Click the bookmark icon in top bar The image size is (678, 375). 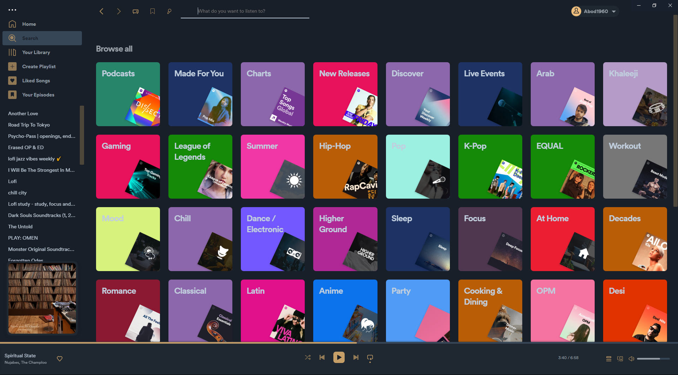(153, 11)
